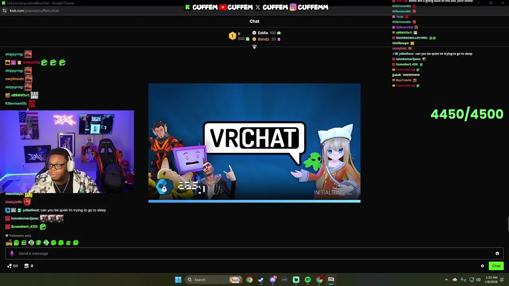509x286 pixels.
Task: Open the Windows Start menu
Action: [178, 280]
